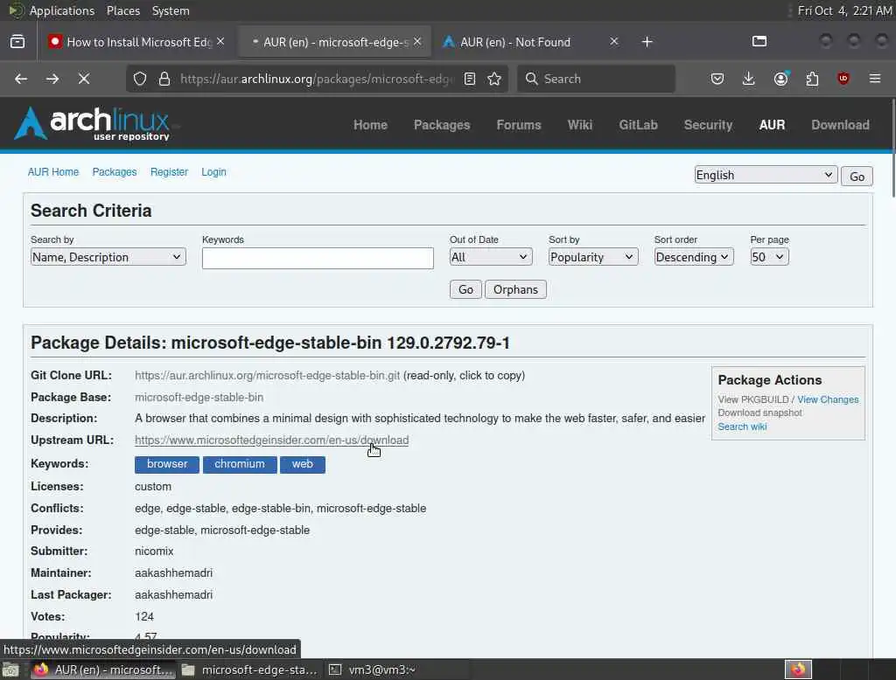Open View Changes link

tap(828, 399)
